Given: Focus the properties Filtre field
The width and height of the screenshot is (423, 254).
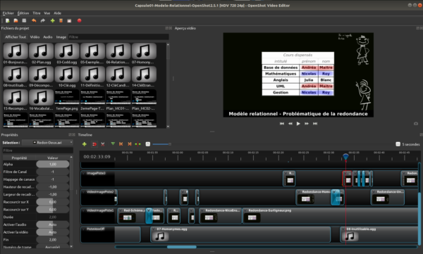Looking at the screenshot, I should pos(38,151).
